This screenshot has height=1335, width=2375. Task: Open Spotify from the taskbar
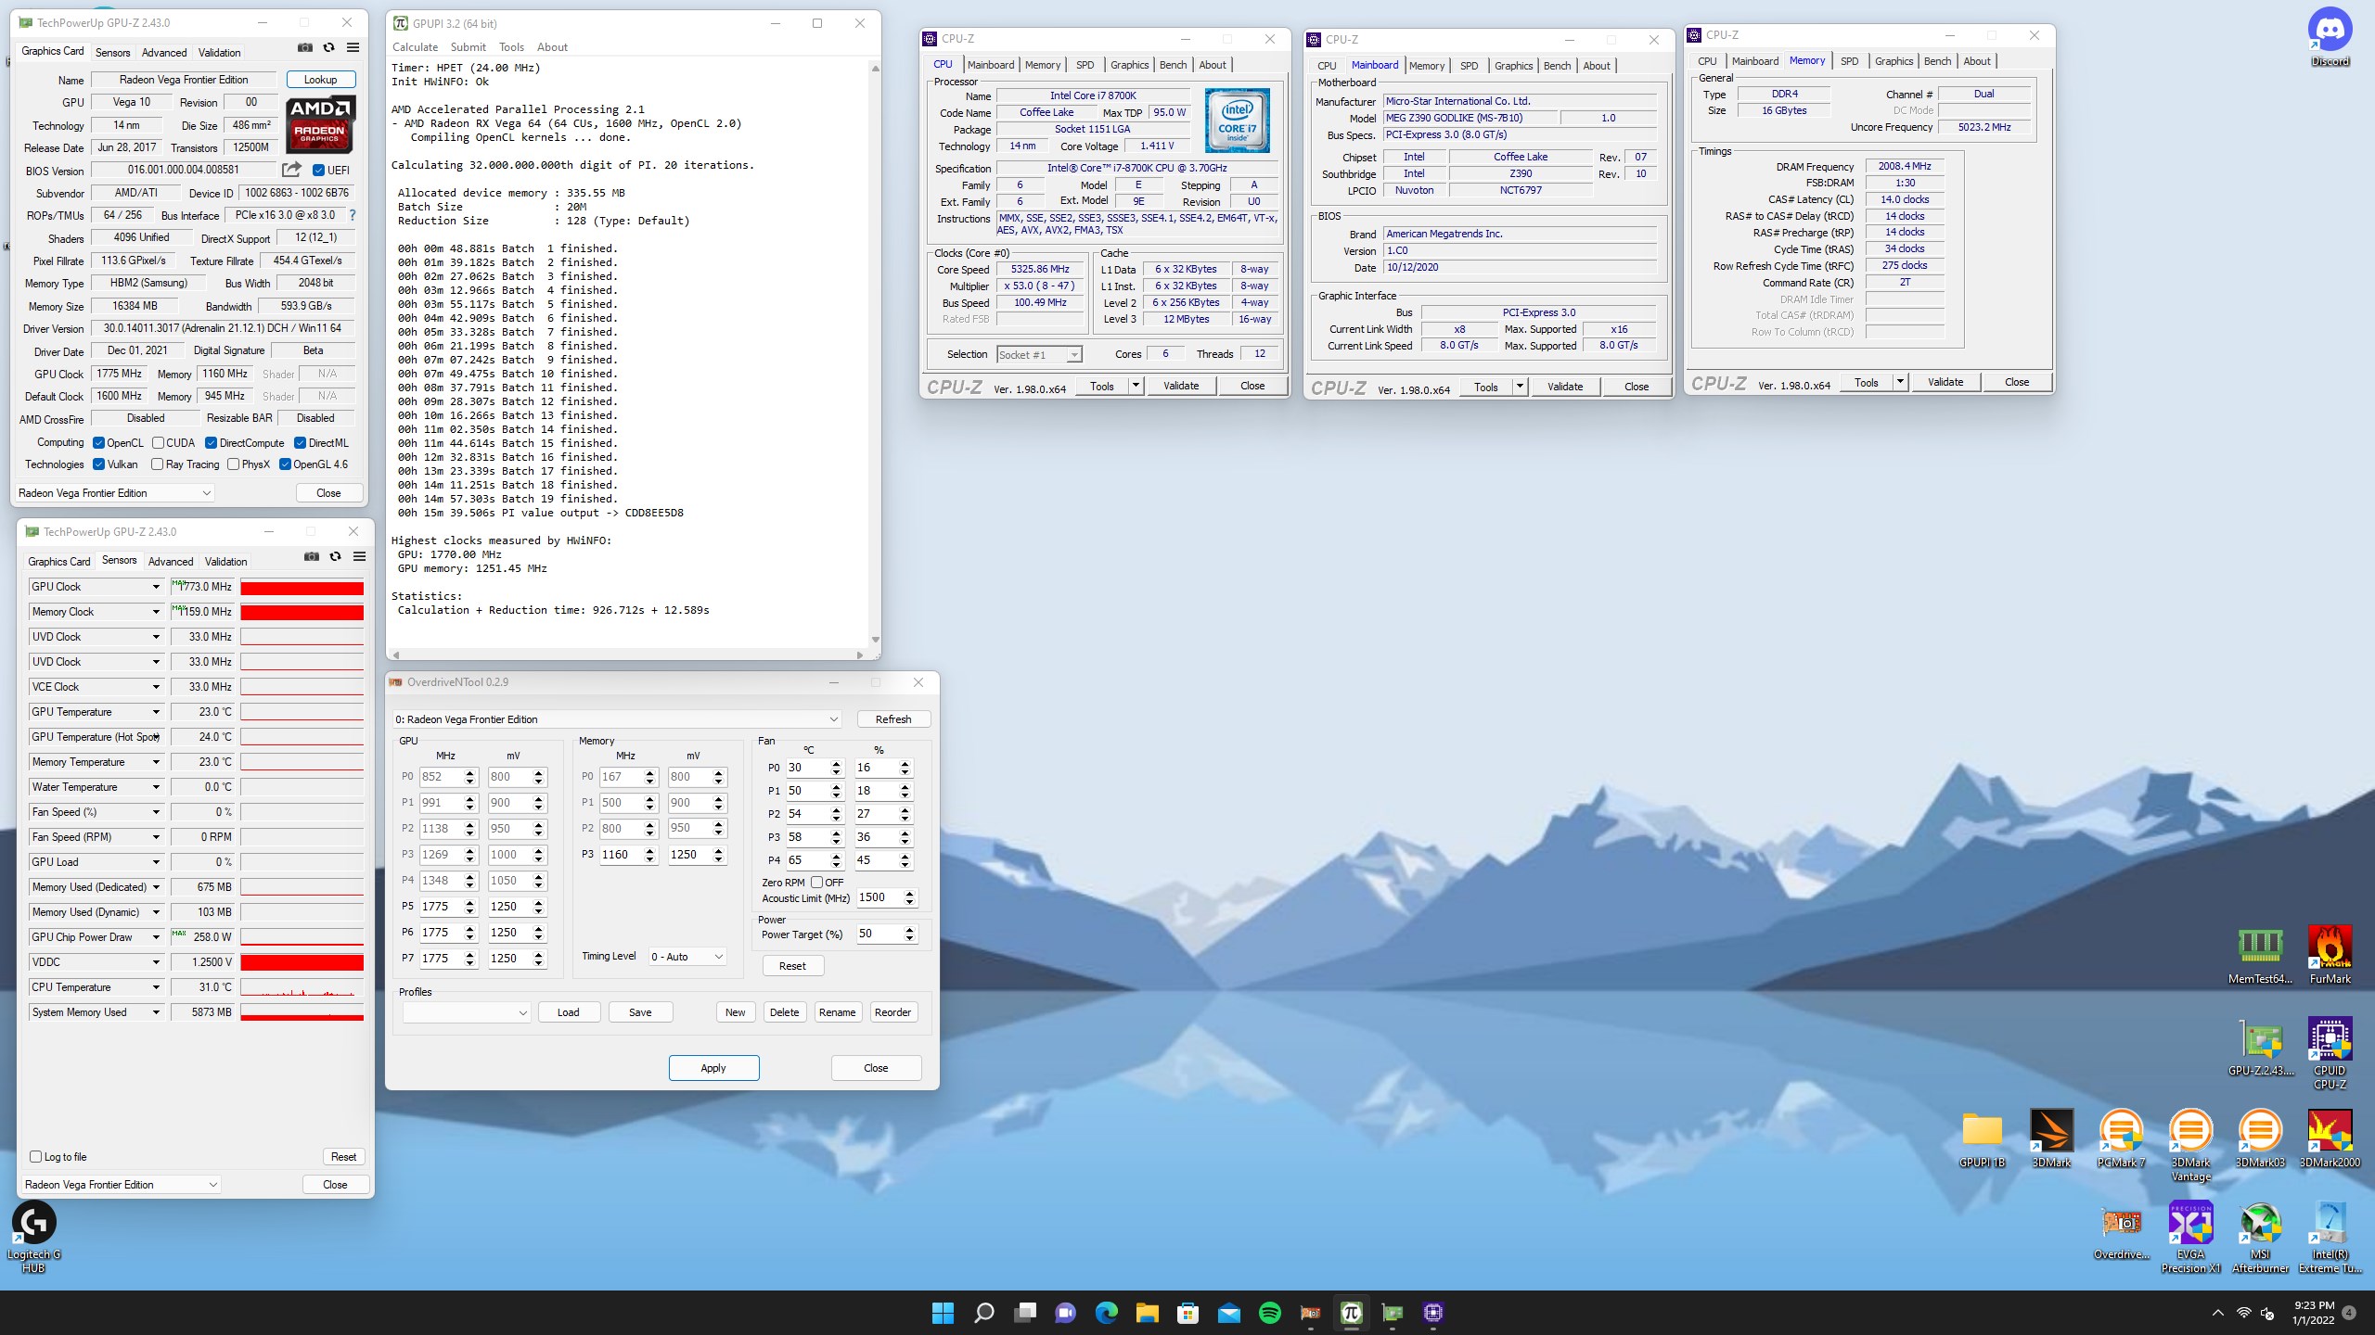click(1269, 1313)
